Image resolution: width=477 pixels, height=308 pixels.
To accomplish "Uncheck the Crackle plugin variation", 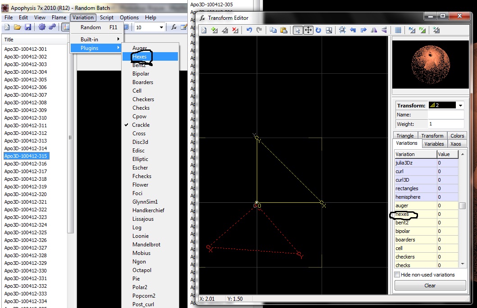I will (x=150, y=125).
